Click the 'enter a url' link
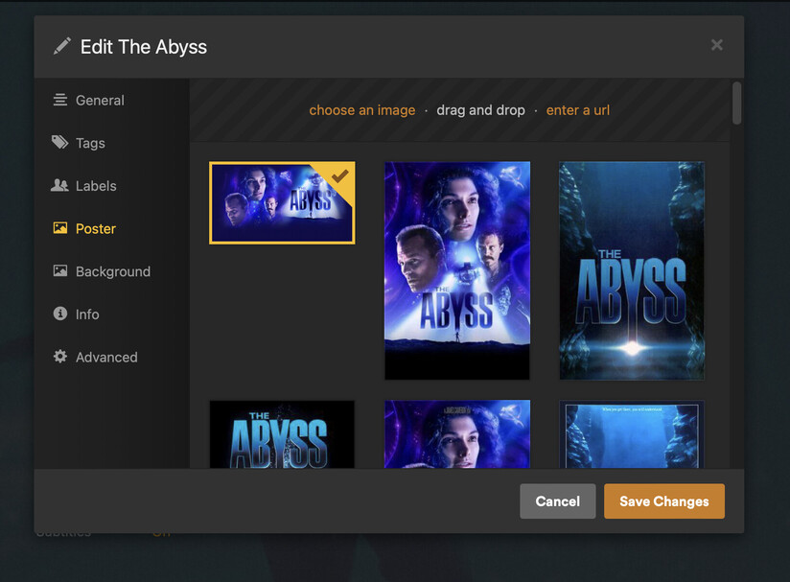 click(578, 110)
